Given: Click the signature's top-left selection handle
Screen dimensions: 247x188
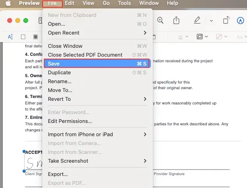Looking at the screenshot, I should pyautogui.click(x=24, y=151).
